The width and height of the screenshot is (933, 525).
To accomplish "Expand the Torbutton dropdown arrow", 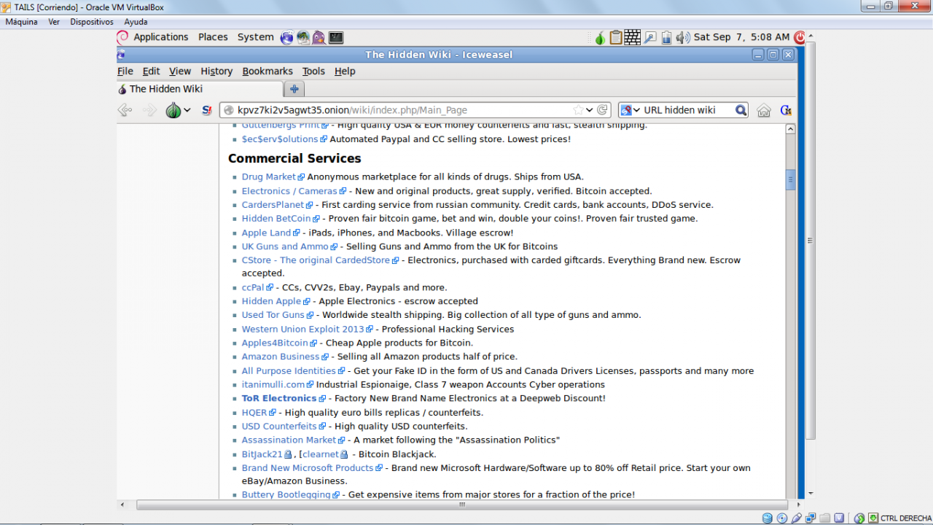I will pos(187,110).
